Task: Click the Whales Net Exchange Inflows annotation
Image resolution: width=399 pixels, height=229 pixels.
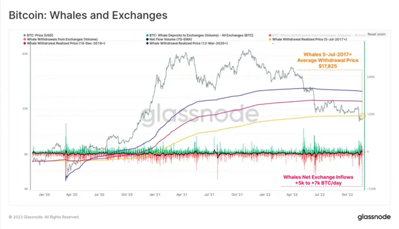Action: tap(318, 180)
